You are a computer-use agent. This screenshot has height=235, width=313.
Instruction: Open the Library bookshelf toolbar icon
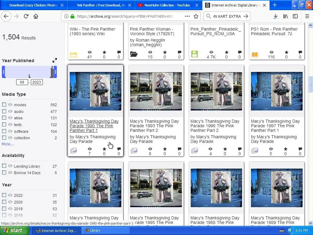pos(285,17)
